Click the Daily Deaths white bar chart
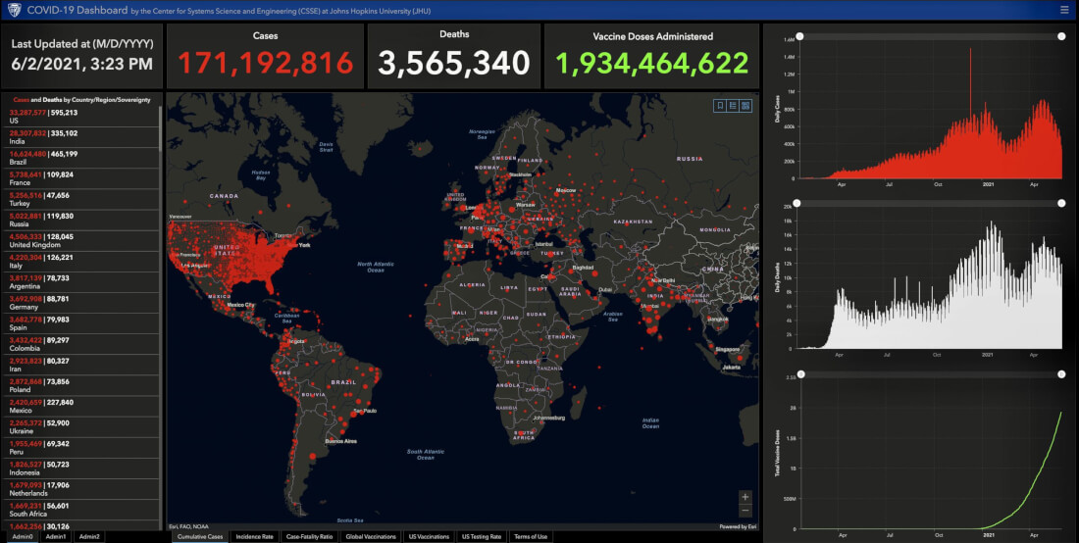Image resolution: width=1079 pixels, height=543 pixels. (930, 285)
